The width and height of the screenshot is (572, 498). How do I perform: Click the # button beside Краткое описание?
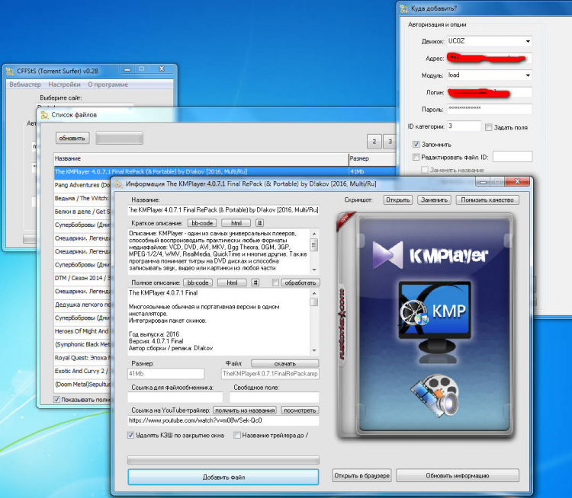tap(259, 223)
